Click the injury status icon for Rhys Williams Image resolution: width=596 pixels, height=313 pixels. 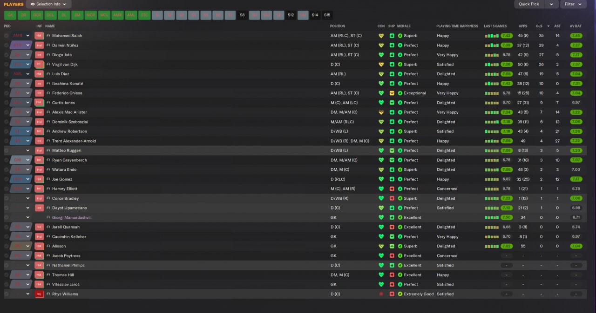pos(381,294)
